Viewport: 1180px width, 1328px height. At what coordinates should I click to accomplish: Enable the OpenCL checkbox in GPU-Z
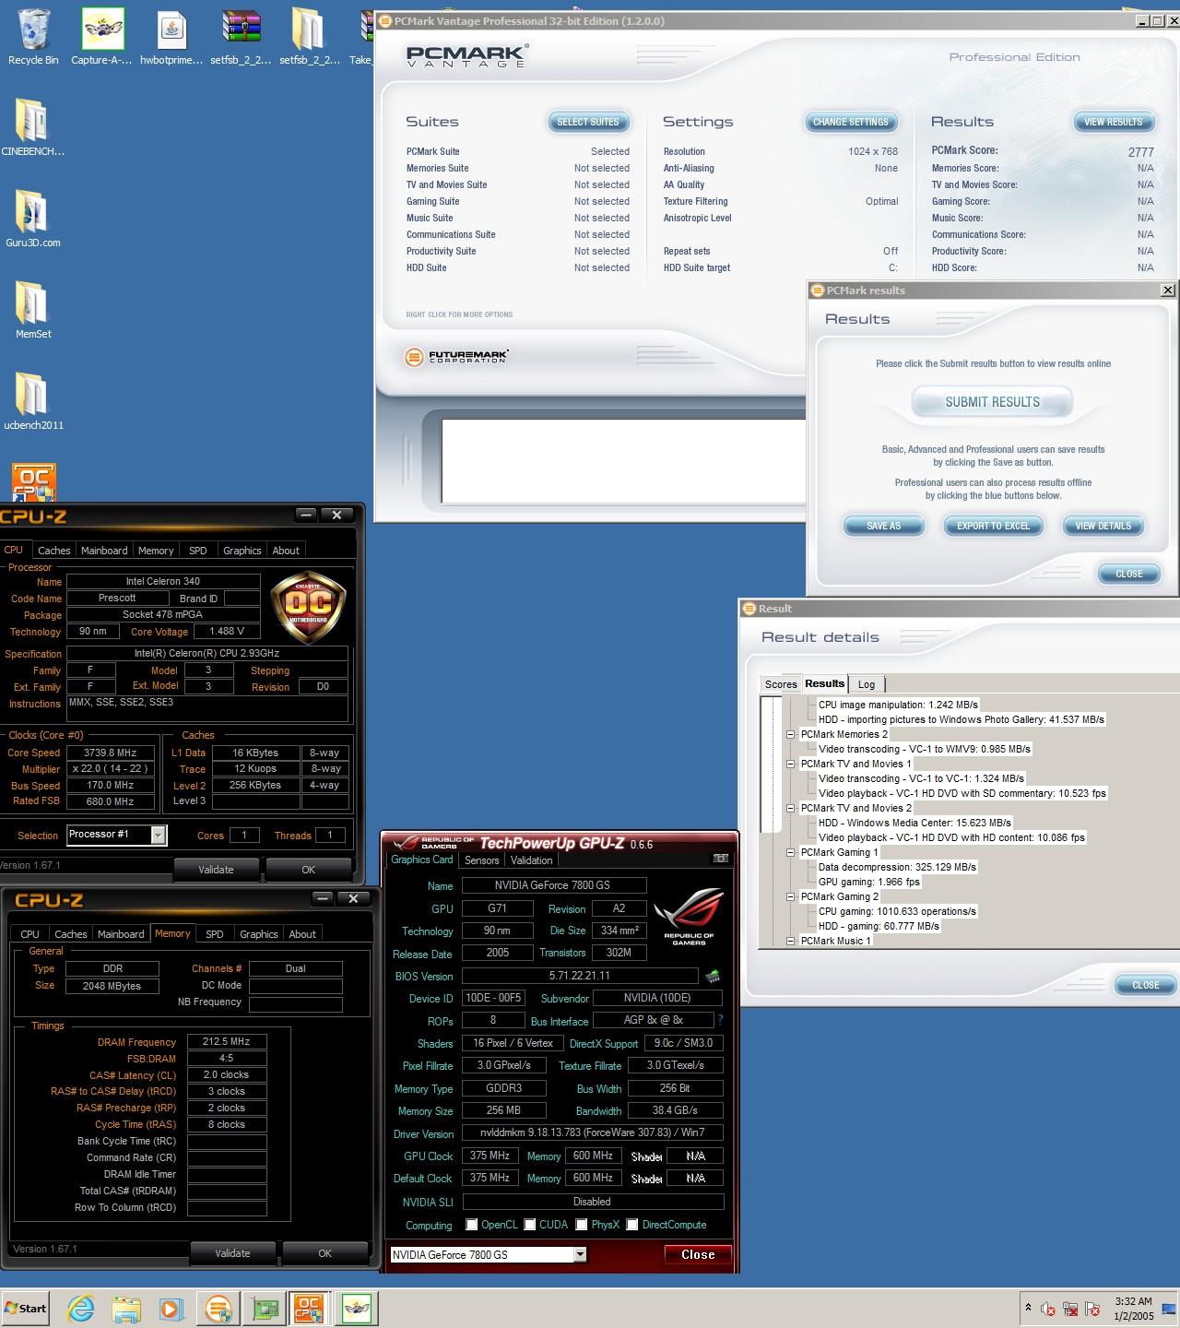tap(472, 1225)
